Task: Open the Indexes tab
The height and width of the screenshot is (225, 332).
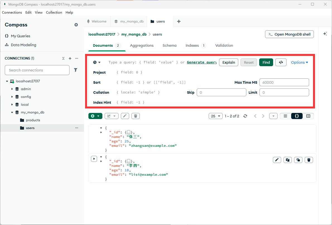Action: coord(195,45)
